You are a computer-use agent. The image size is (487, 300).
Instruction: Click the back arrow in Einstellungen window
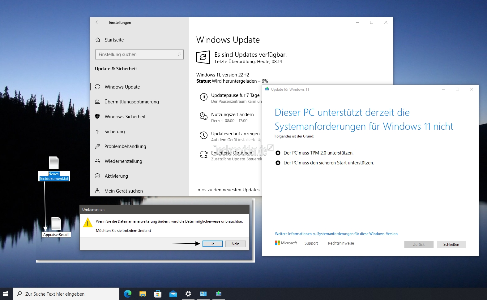97,22
